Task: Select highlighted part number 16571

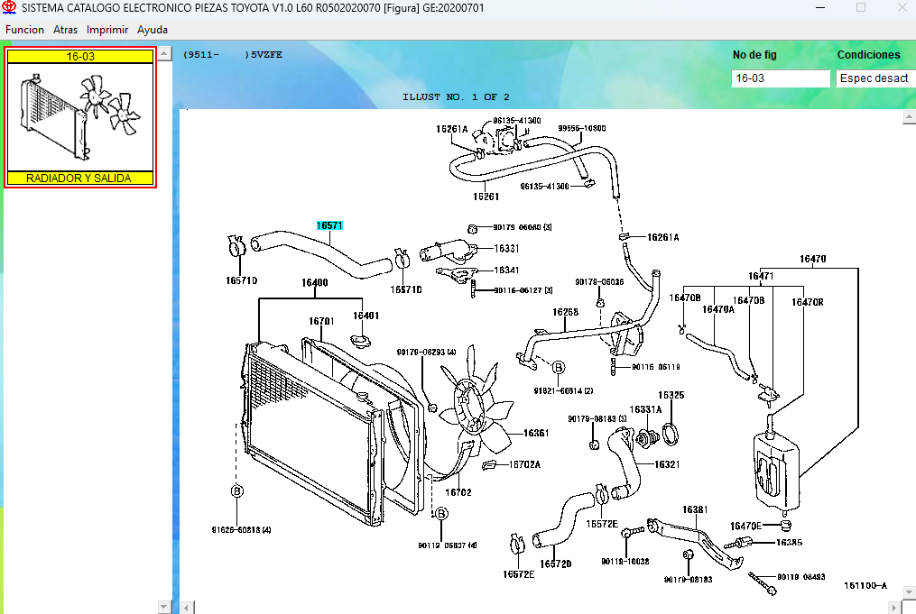Action: pyautogui.click(x=329, y=225)
